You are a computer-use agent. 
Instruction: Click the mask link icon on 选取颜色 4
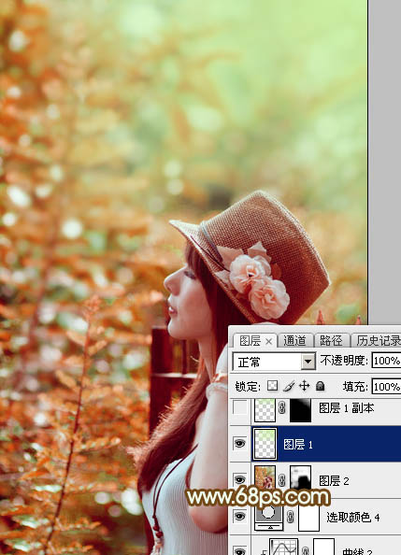(x=291, y=517)
